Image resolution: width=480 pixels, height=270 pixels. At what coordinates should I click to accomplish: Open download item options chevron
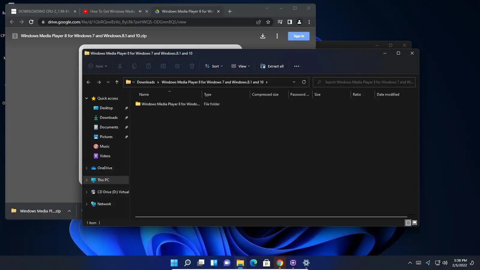(69, 211)
